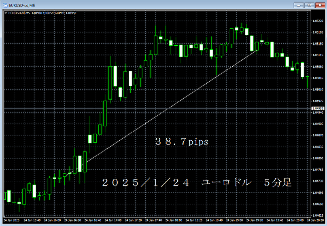Click the 24 Jan 17:00 time label
The image size is (327, 226).
point(113,220)
